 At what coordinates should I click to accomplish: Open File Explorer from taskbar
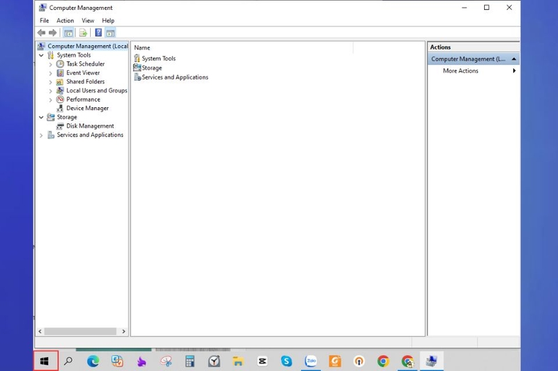(238, 361)
